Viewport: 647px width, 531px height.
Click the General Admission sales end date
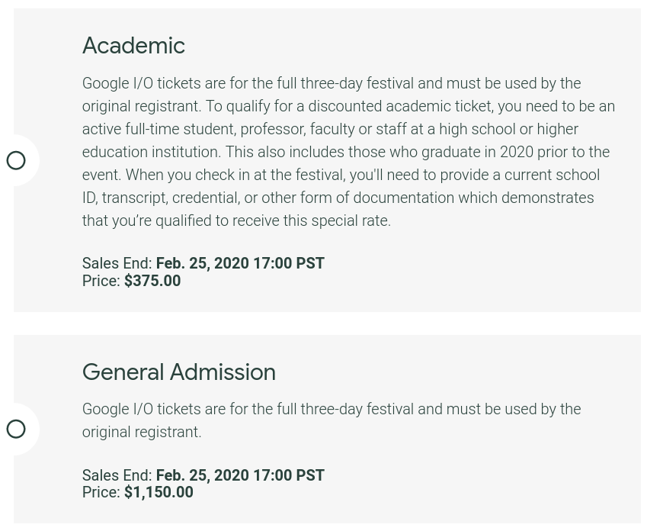[x=240, y=475]
